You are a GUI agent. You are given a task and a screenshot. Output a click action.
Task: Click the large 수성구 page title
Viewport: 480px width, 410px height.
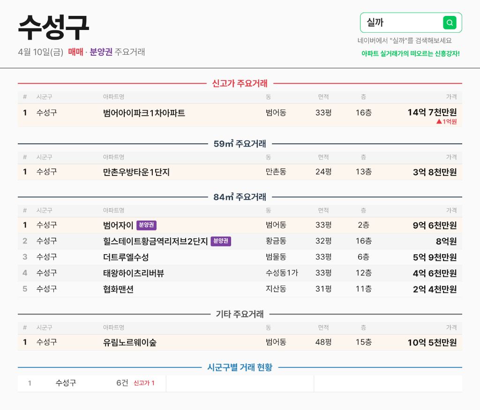[53, 27]
